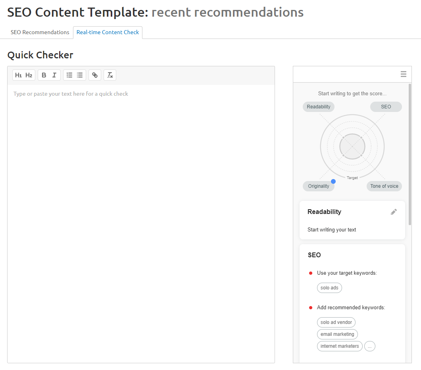This screenshot has height=370, width=421.
Task: Edit Readability settings with pencil icon
Action: tap(394, 212)
